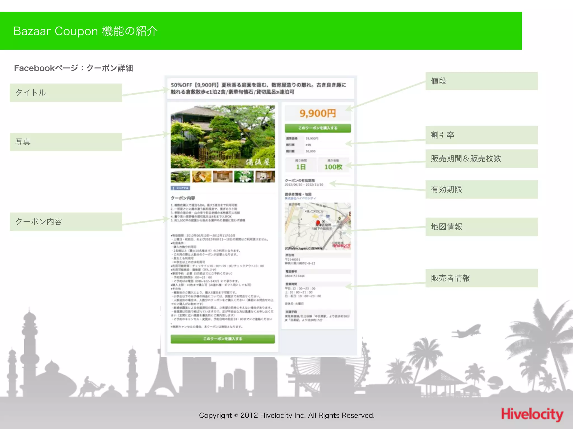This screenshot has height=429, width=573.
Task: Click the 100枚 remaining count box
Action: tap(333, 165)
